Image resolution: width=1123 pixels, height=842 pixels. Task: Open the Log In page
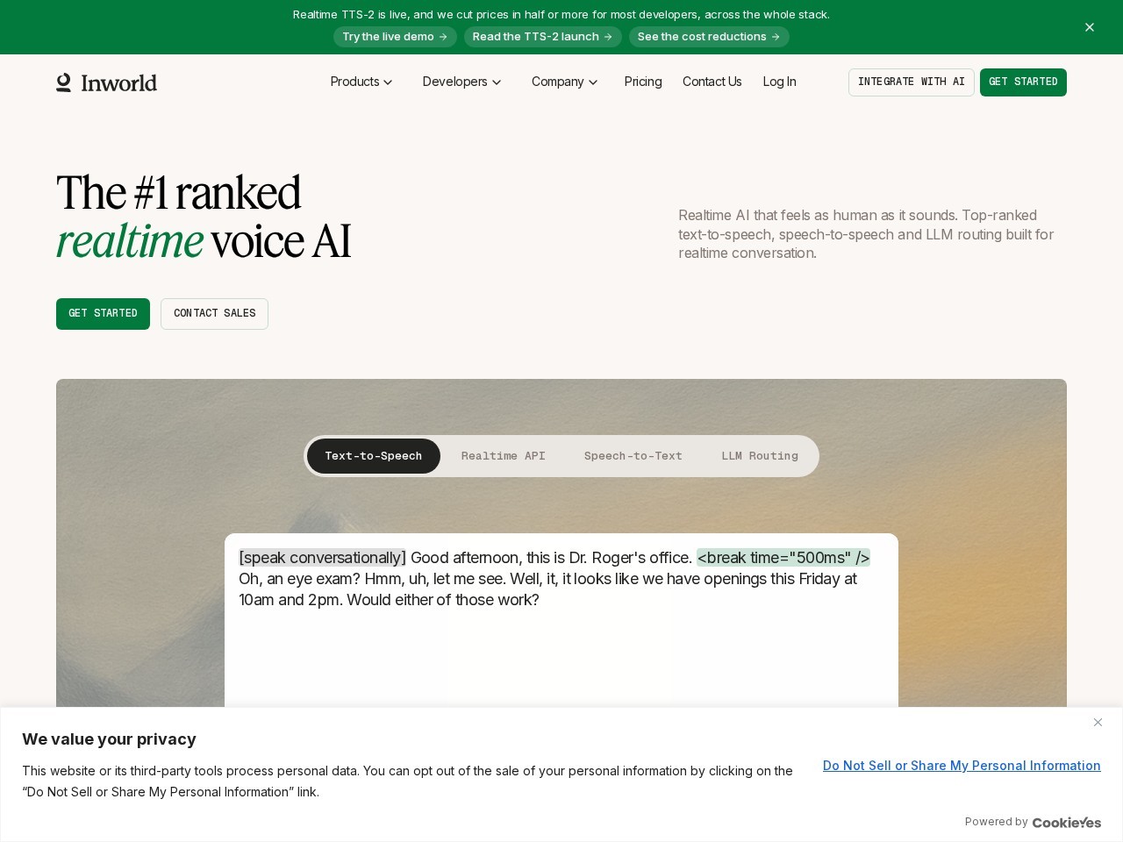(779, 82)
